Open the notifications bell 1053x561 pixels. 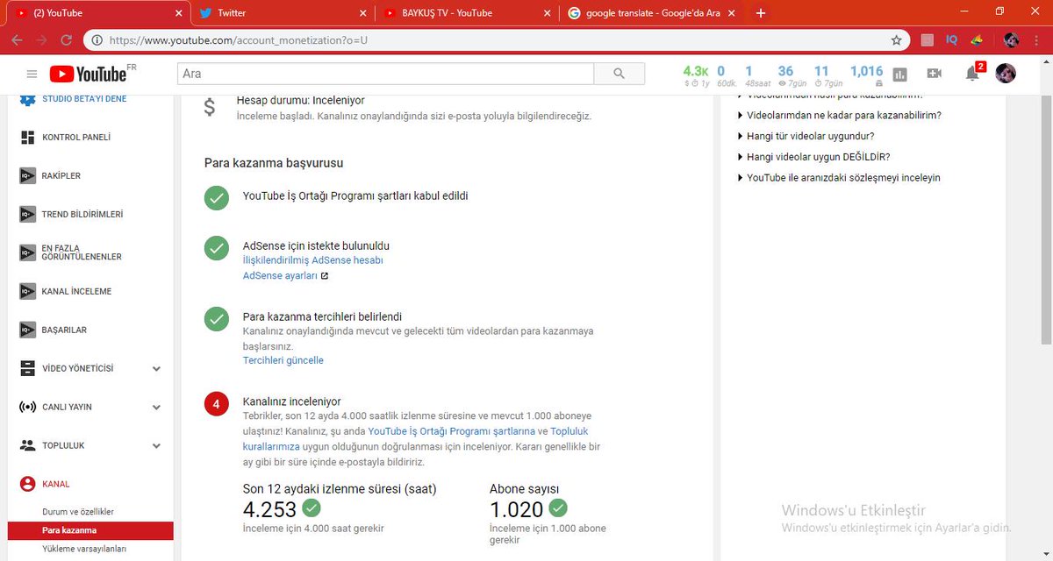[x=972, y=74]
